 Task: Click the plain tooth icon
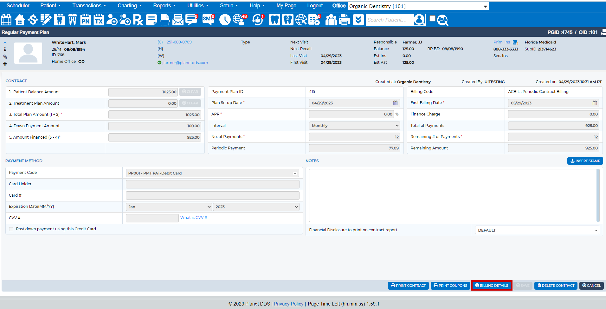274,20
